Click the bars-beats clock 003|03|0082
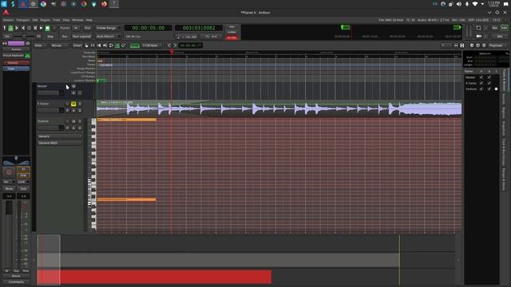The width and height of the screenshot is (511, 287). click(x=199, y=28)
